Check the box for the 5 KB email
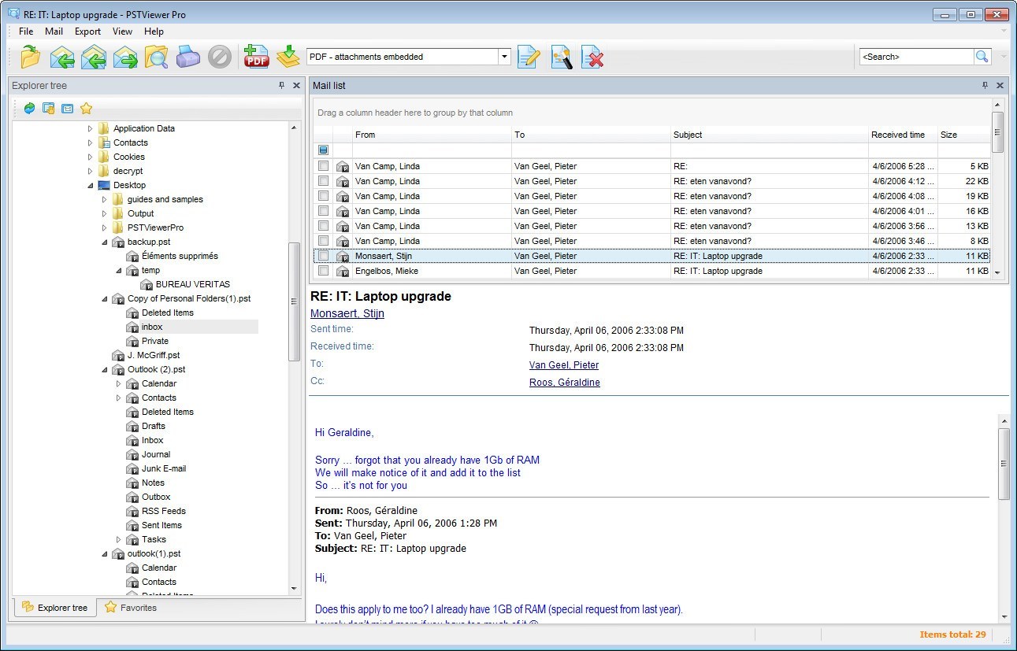The height and width of the screenshot is (651, 1017). [323, 166]
